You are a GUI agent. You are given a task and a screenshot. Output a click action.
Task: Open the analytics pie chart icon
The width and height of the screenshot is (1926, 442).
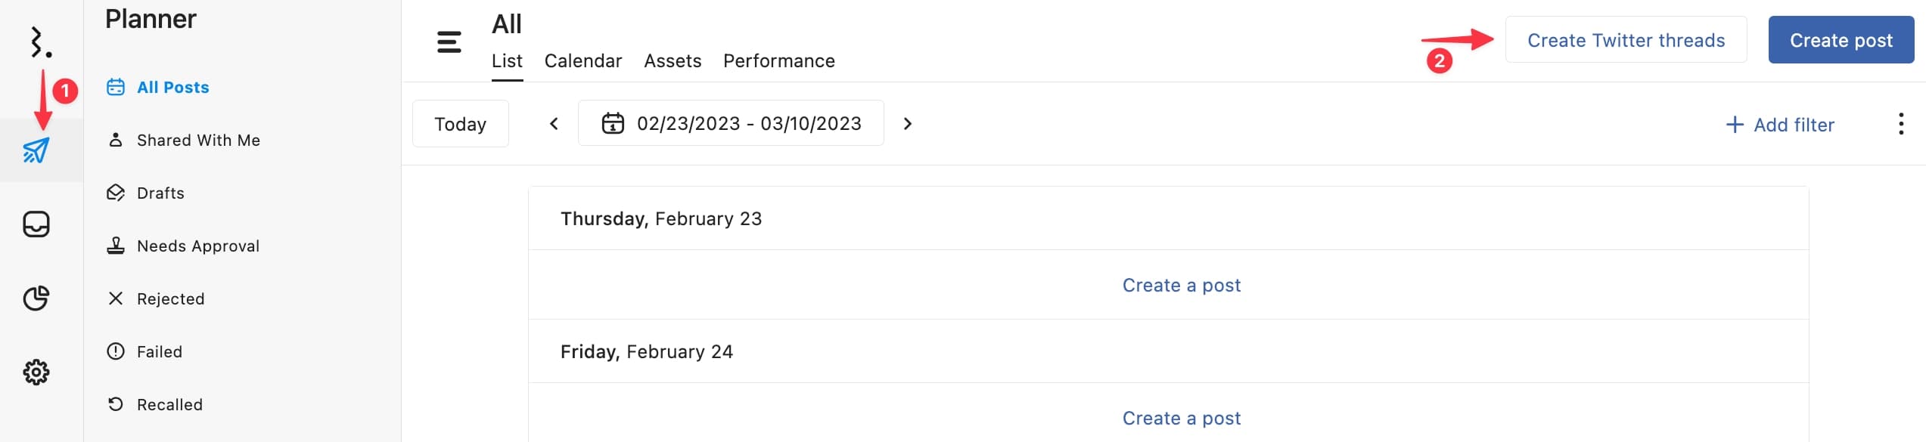[36, 298]
